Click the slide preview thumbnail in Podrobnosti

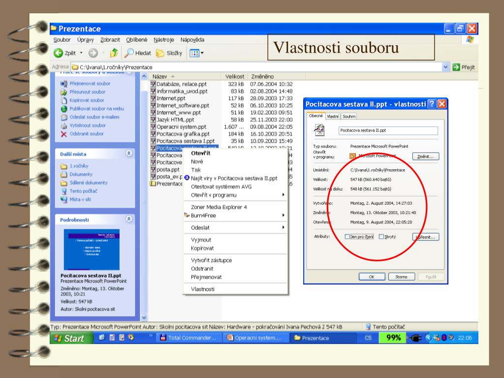92,250
